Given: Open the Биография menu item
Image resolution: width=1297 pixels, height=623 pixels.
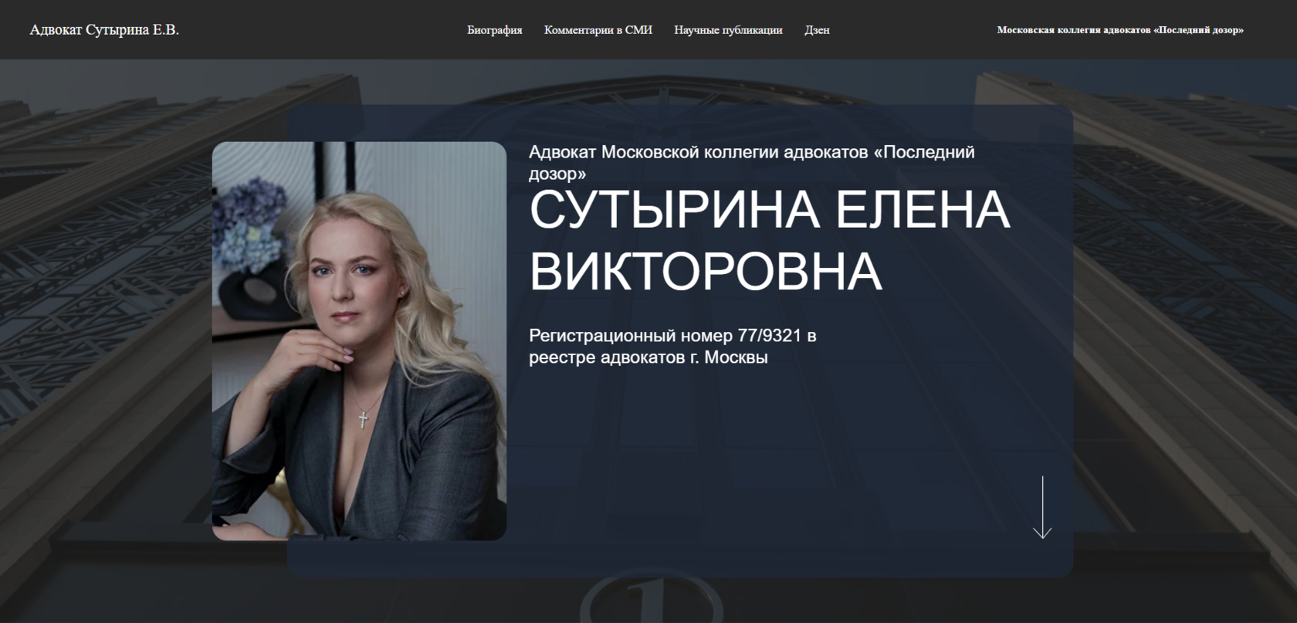Looking at the screenshot, I should point(495,30).
